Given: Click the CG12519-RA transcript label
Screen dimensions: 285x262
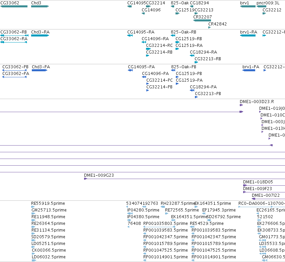Looking at the screenshot, I should pos(189,46).
